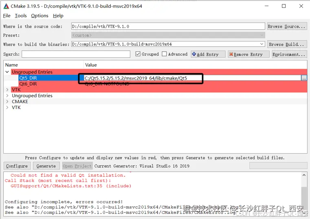Open the Preset dropdown
Image resolution: width=310 pixels, height=219 pixels.
[168, 35]
